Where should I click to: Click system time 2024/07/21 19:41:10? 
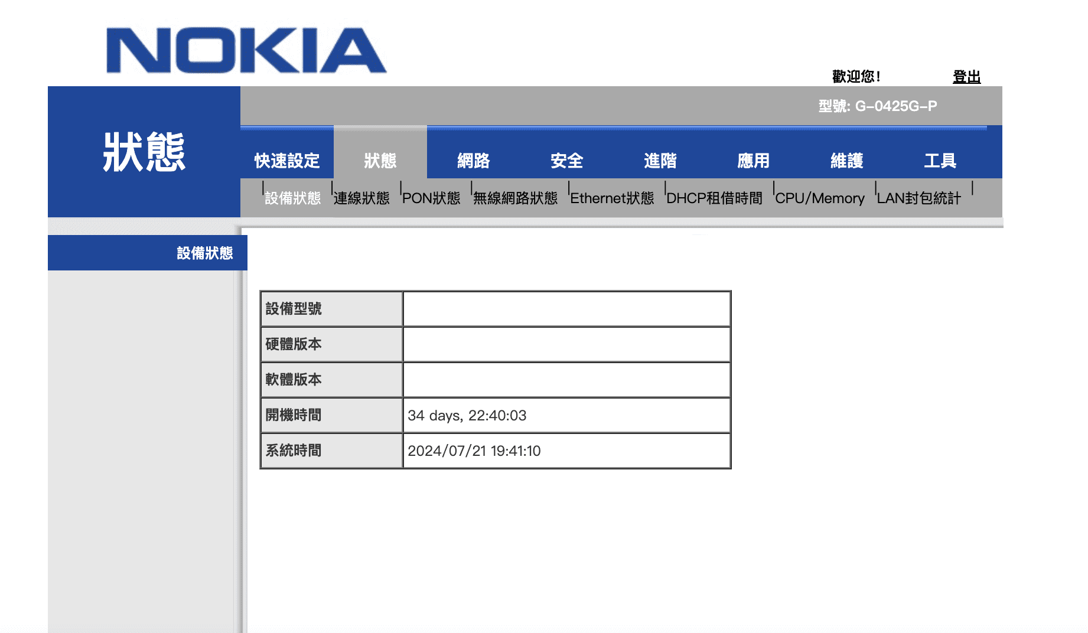point(474,451)
